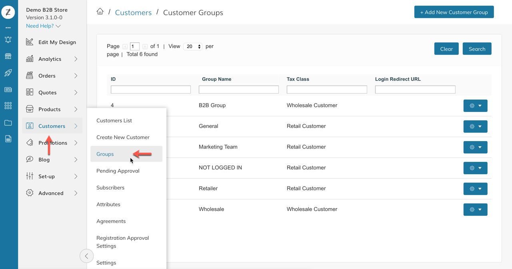
Task: Collapse sidebar with the round chevron button
Action: 86,256
